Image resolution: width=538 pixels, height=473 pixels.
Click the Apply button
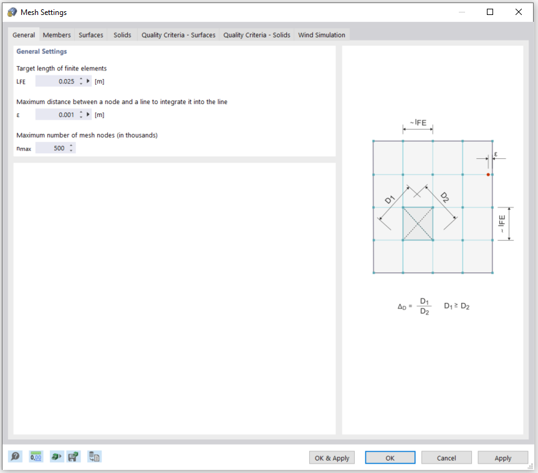click(502, 458)
